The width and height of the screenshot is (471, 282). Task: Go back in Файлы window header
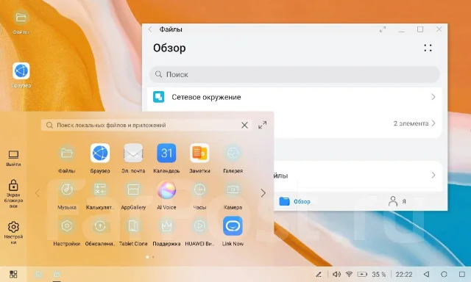(150, 29)
